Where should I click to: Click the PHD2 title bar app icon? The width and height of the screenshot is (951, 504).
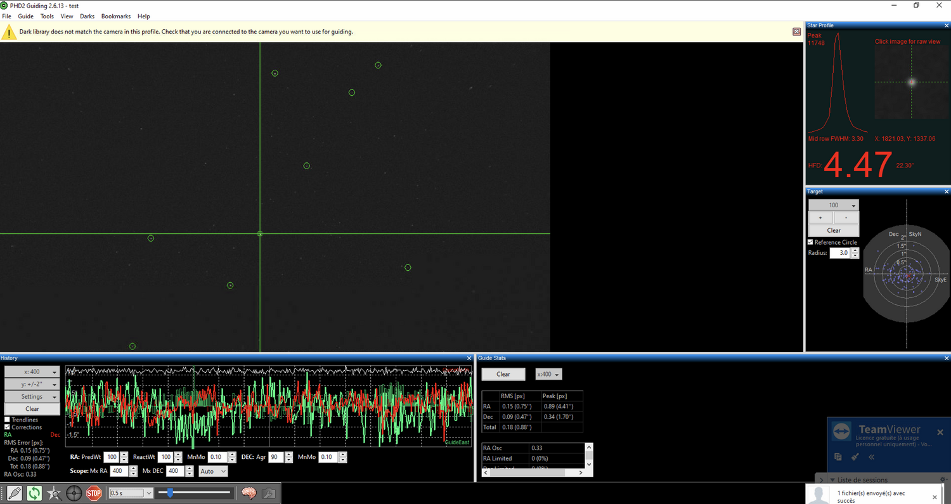[4, 5]
